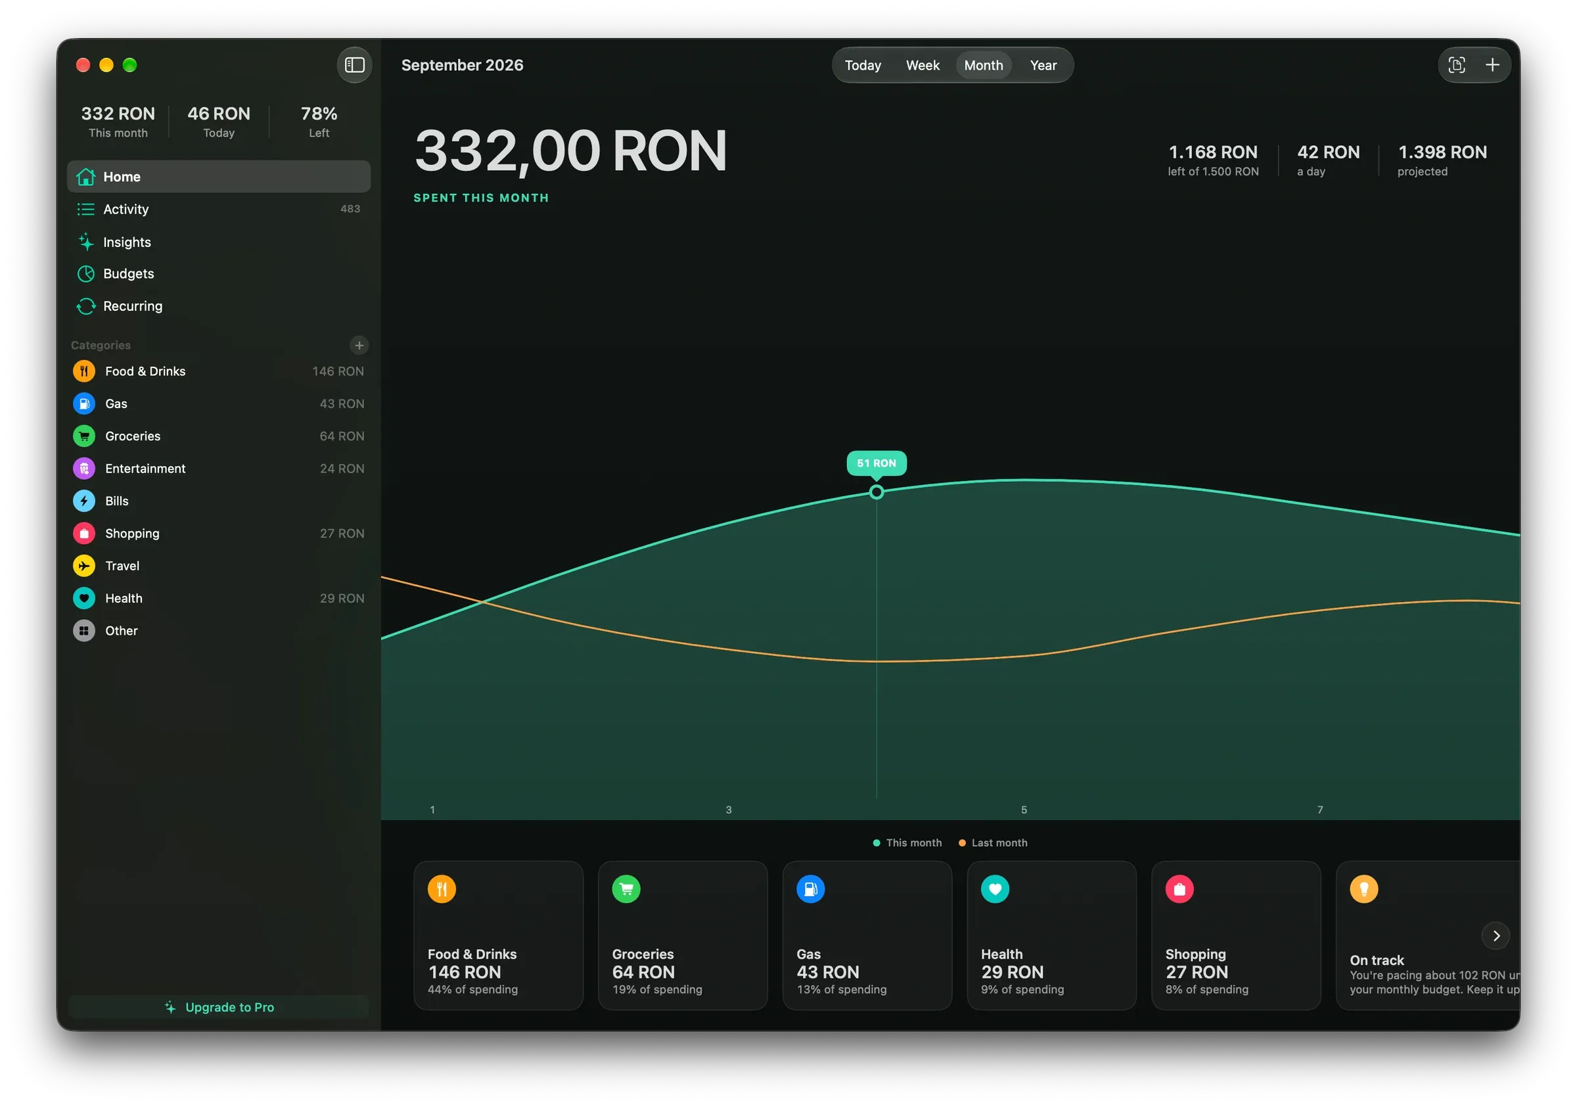Screen dimensions: 1577x1106
Task: Select Groceries category in sidebar
Action: coord(218,436)
